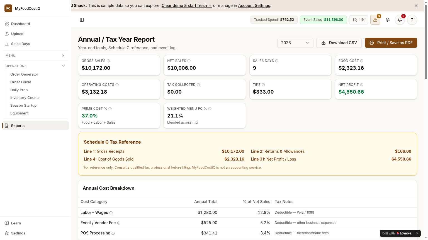428x240 pixels.
Task: Click Edit with Lovable badge
Action: point(397,233)
